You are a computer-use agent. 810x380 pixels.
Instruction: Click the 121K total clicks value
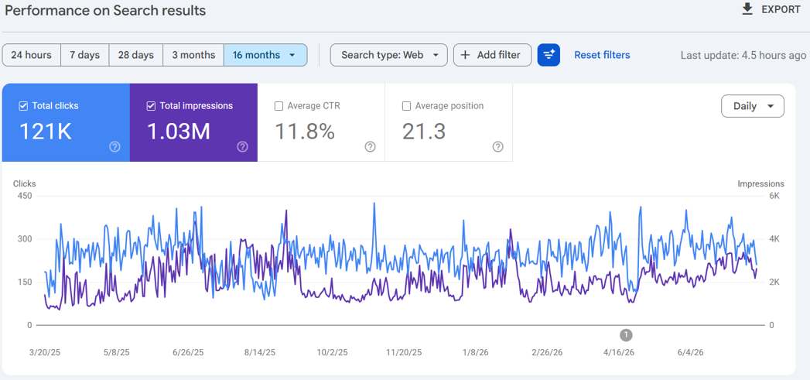pos(46,132)
